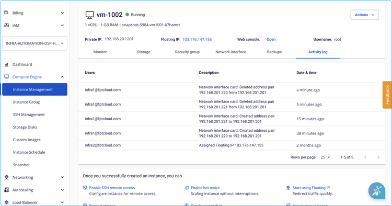Viewport: 392px width, 206px height.
Task: Switch to the Monitor tab
Action: pyautogui.click(x=100, y=52)
